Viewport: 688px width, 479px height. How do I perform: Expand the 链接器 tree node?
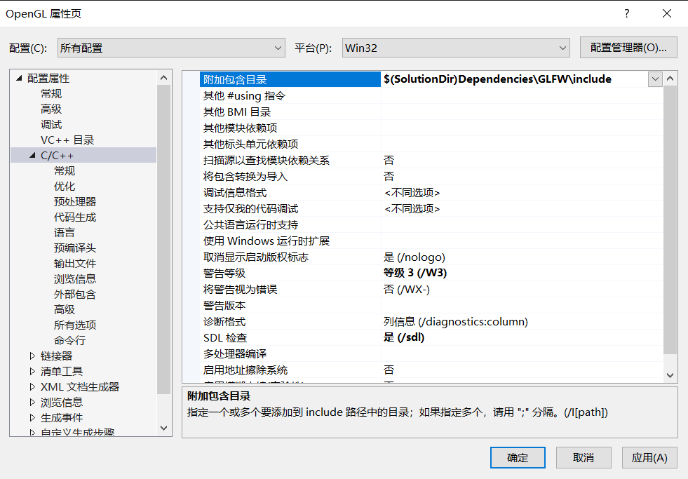(x=32, y=356)
